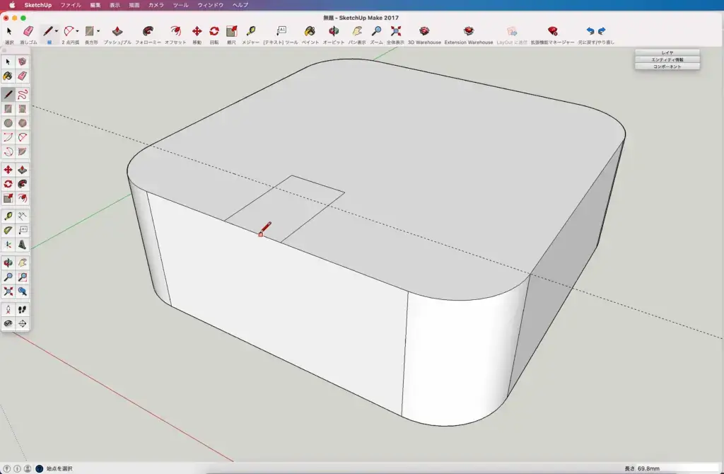Open the 2点円弧 arc dropdown arrow

click(77, 31)
